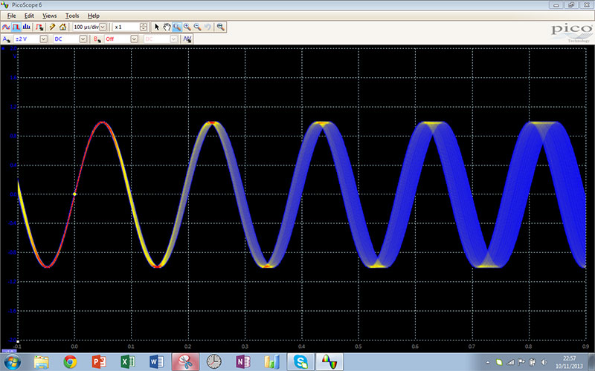Expand the ±2 V input range dropdown
The height and width of the screenshot is (371, 595).
[42, 39]
